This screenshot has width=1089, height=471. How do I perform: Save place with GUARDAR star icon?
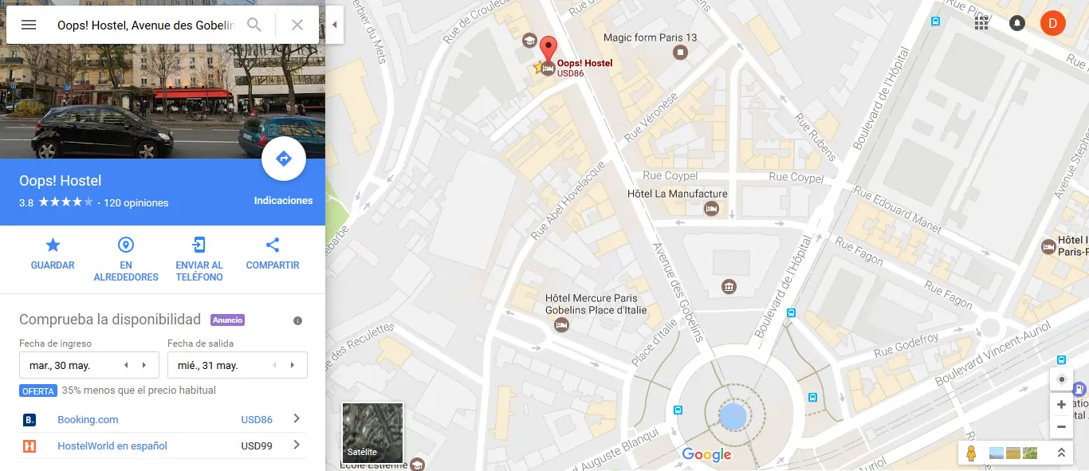pos(53,245)
